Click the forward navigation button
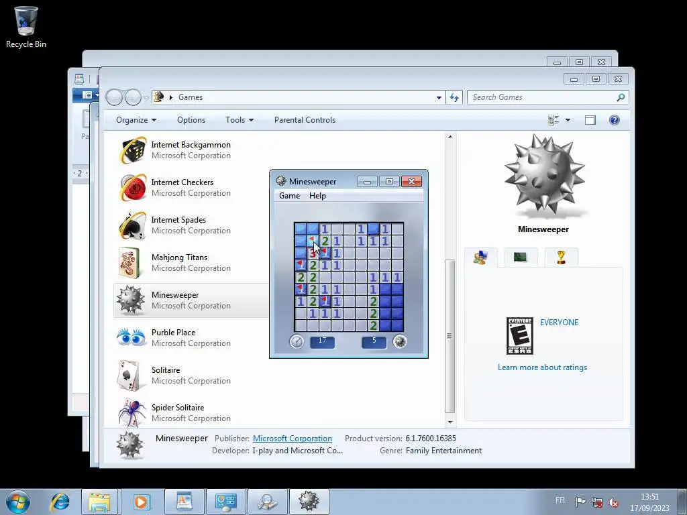The image size is (687, 515). pos(133,97)
